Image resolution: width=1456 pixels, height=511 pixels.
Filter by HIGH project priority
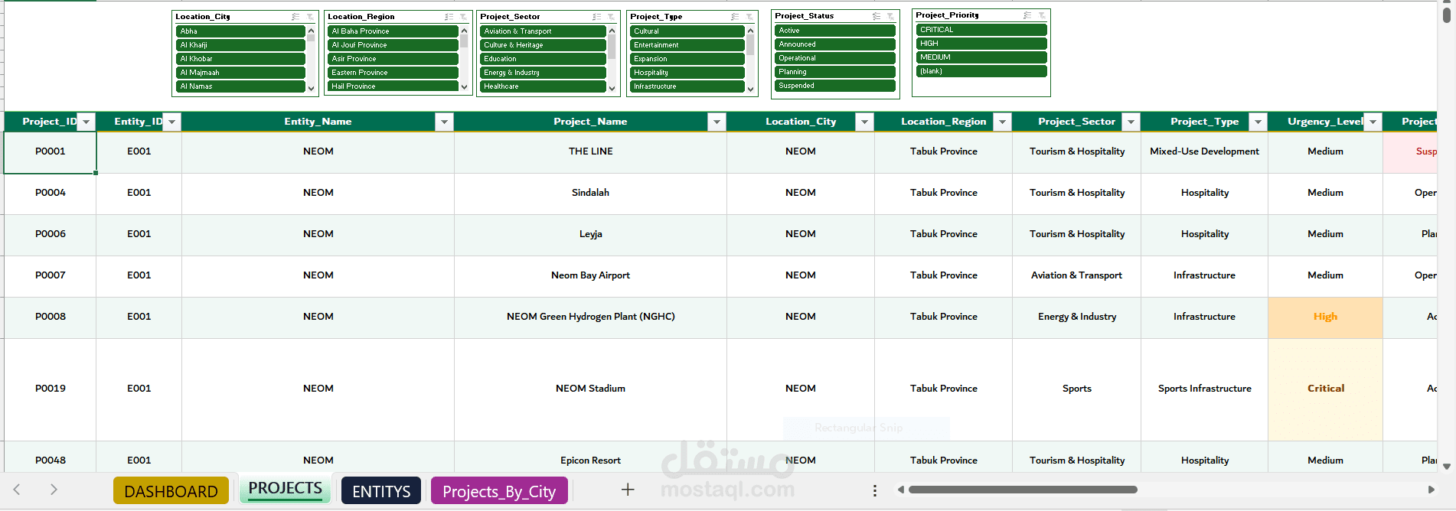click(981, 44)
